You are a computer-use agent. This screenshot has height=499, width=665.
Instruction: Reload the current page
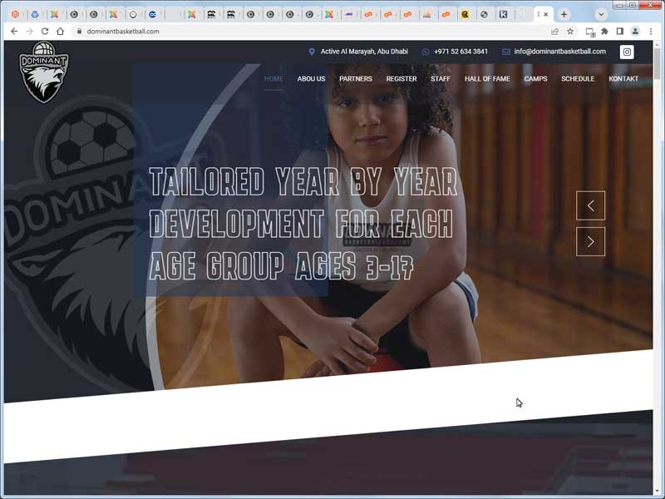45,31
